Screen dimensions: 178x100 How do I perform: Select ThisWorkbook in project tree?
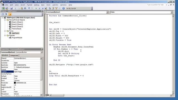point(16,29)
